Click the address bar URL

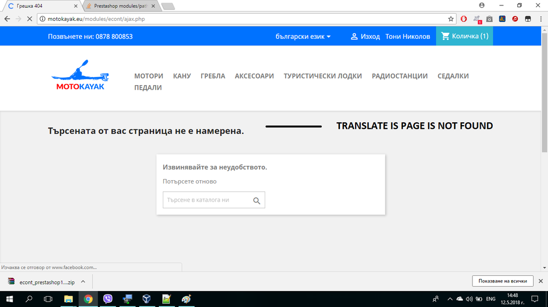pos(96,19)
